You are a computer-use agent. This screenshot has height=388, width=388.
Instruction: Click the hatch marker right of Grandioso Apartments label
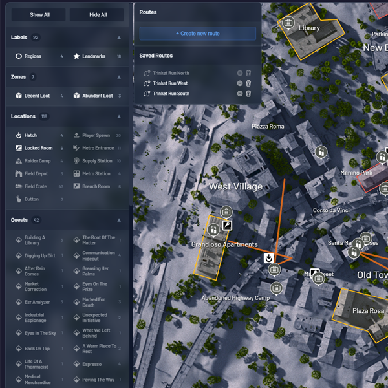(x=268, y=258)
